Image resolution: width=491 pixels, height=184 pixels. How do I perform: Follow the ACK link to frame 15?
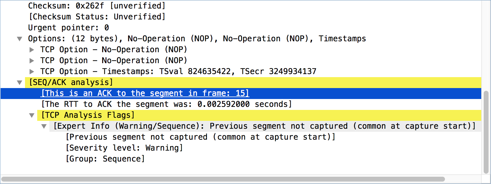145,93
